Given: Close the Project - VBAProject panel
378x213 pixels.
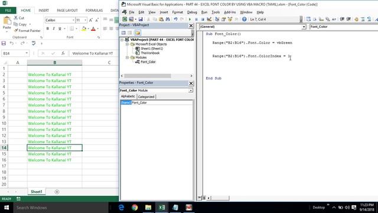Looking at the screenshot, I should [191, 25].
